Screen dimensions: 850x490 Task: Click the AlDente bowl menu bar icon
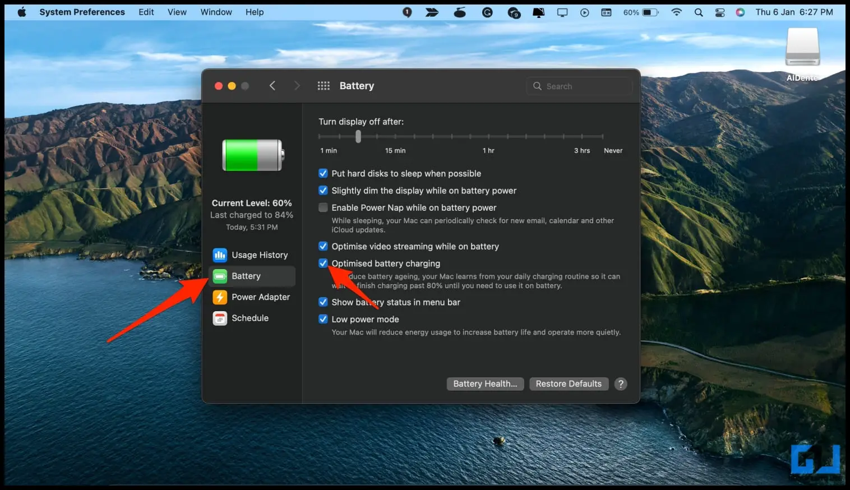460,12
